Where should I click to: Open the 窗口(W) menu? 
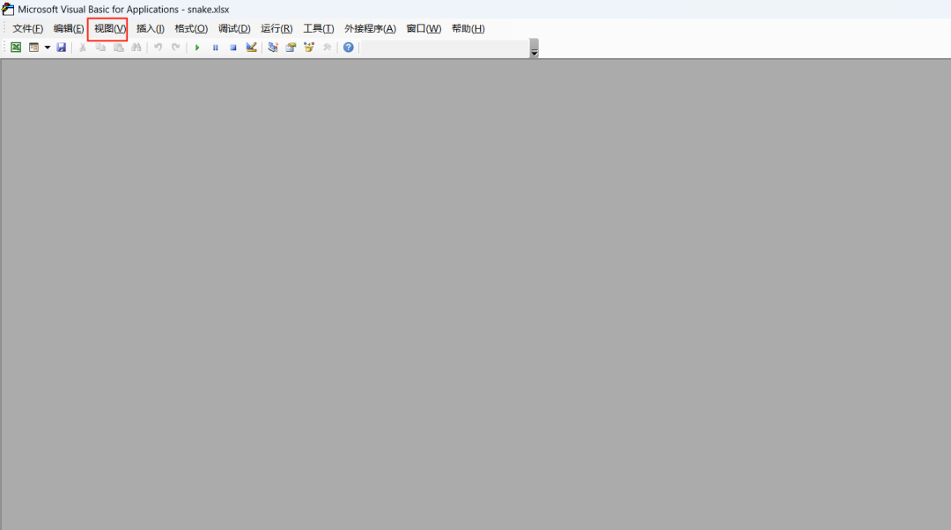(424, 28)
